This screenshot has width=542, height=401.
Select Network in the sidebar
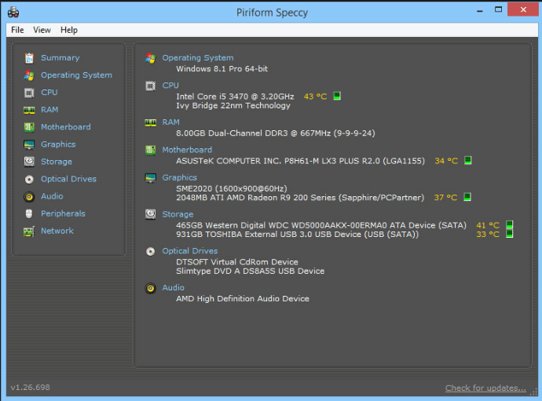(x=57, y=231)
